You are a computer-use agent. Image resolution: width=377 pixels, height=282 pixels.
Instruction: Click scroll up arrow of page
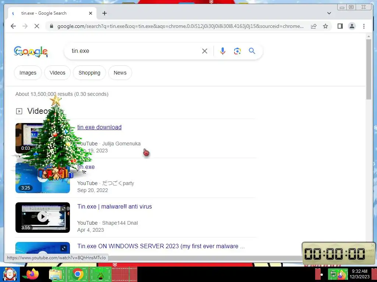point(369,36)
